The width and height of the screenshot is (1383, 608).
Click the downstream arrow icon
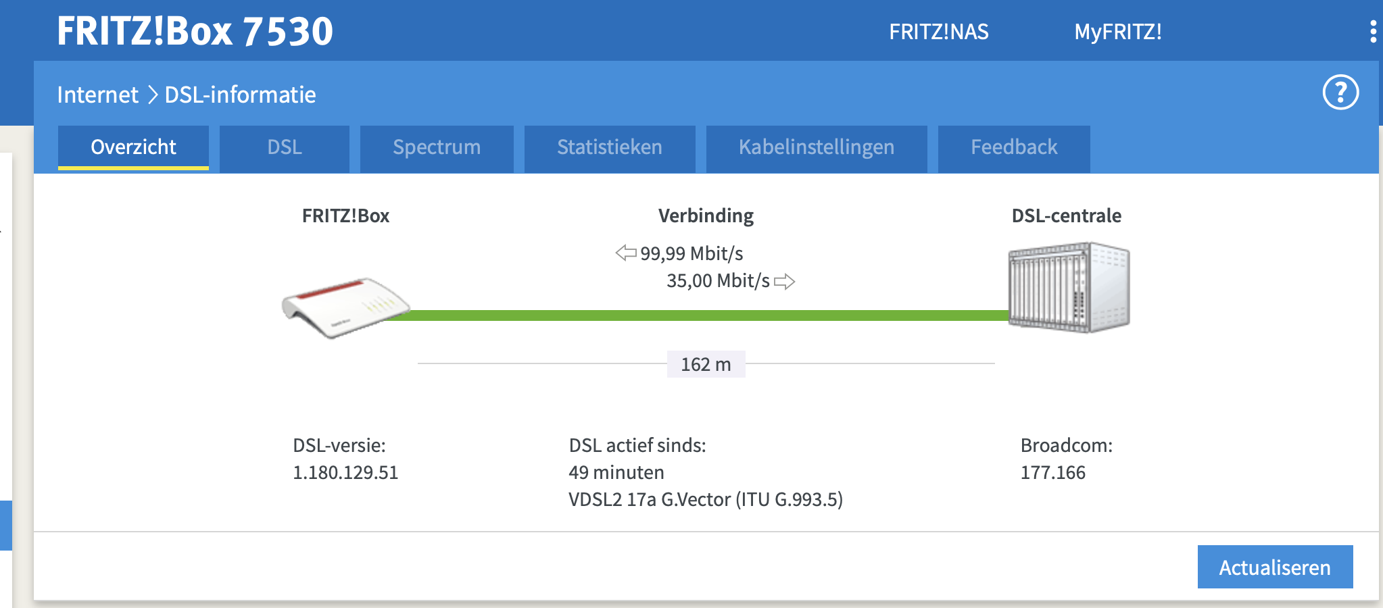(626, 253)
